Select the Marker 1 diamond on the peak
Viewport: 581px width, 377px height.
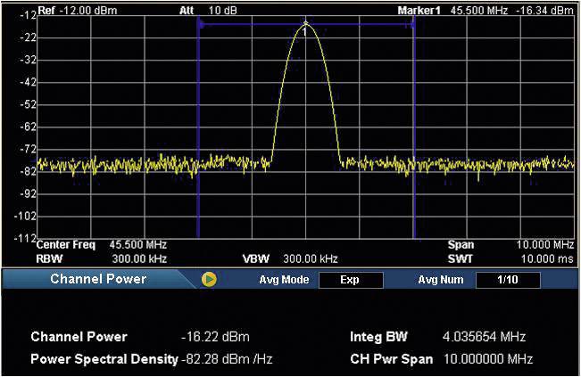305,23
